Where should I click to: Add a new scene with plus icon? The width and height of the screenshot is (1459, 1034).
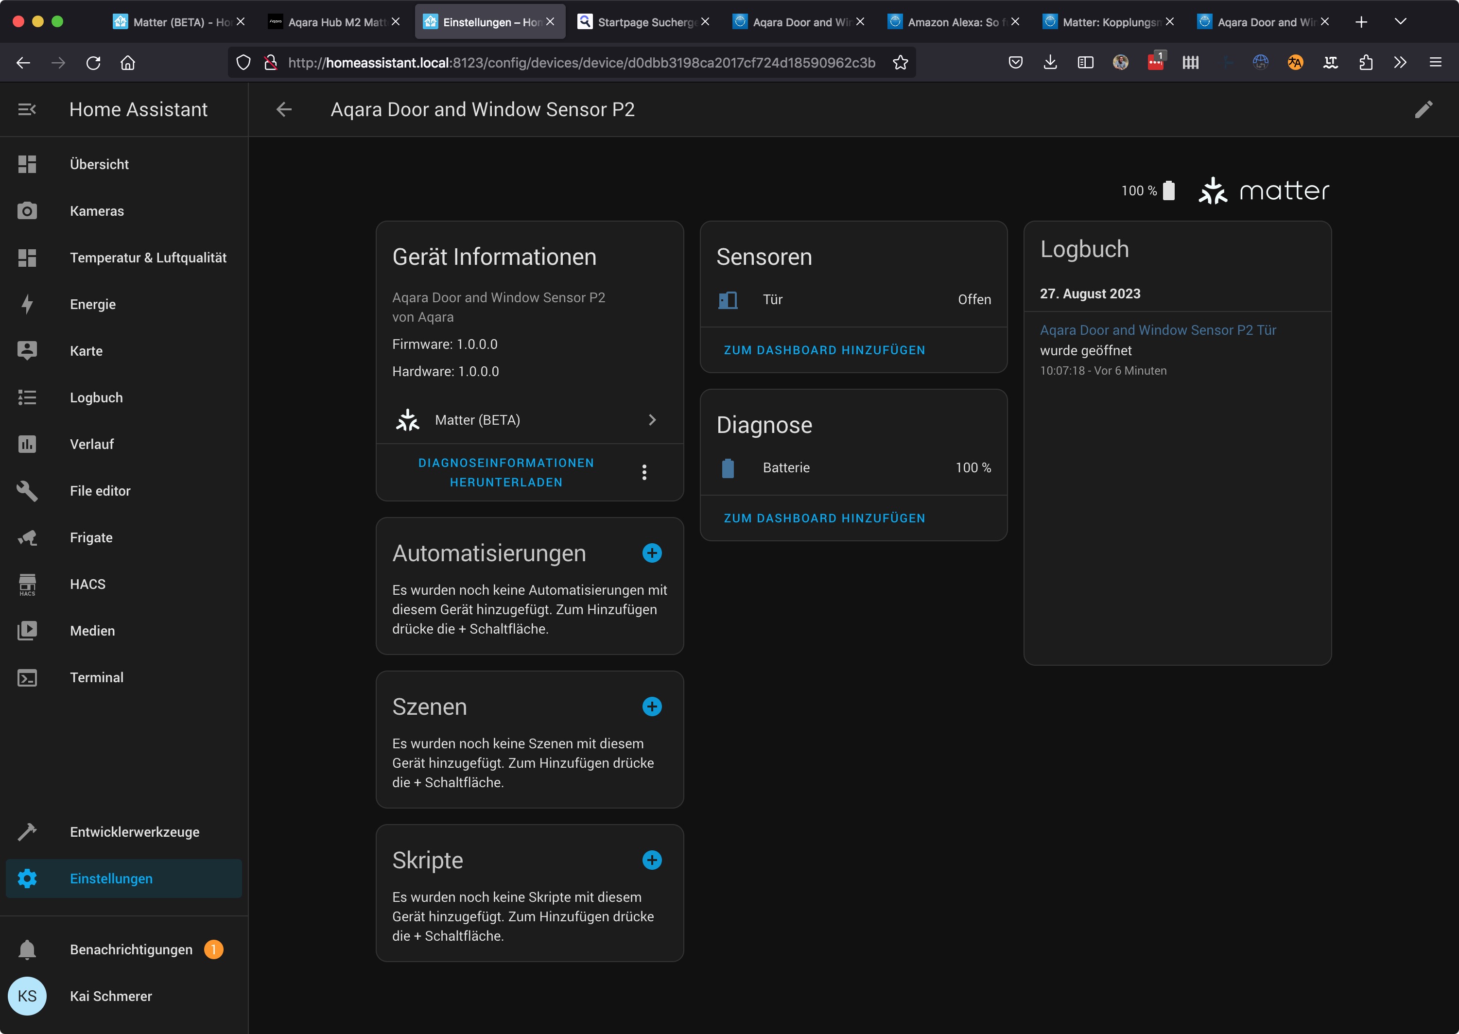651,706
